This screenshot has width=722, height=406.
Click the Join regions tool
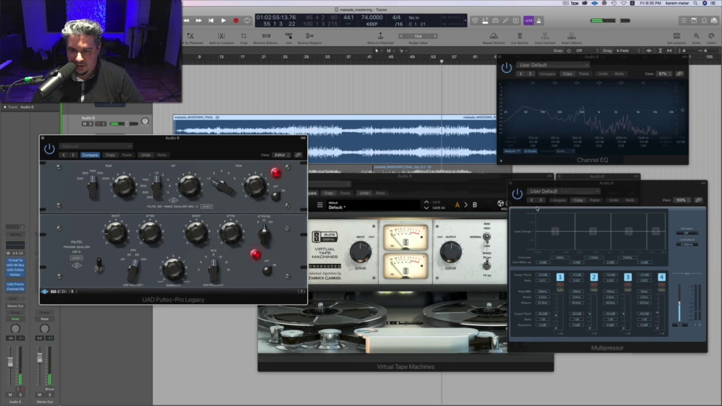point(289,38)
